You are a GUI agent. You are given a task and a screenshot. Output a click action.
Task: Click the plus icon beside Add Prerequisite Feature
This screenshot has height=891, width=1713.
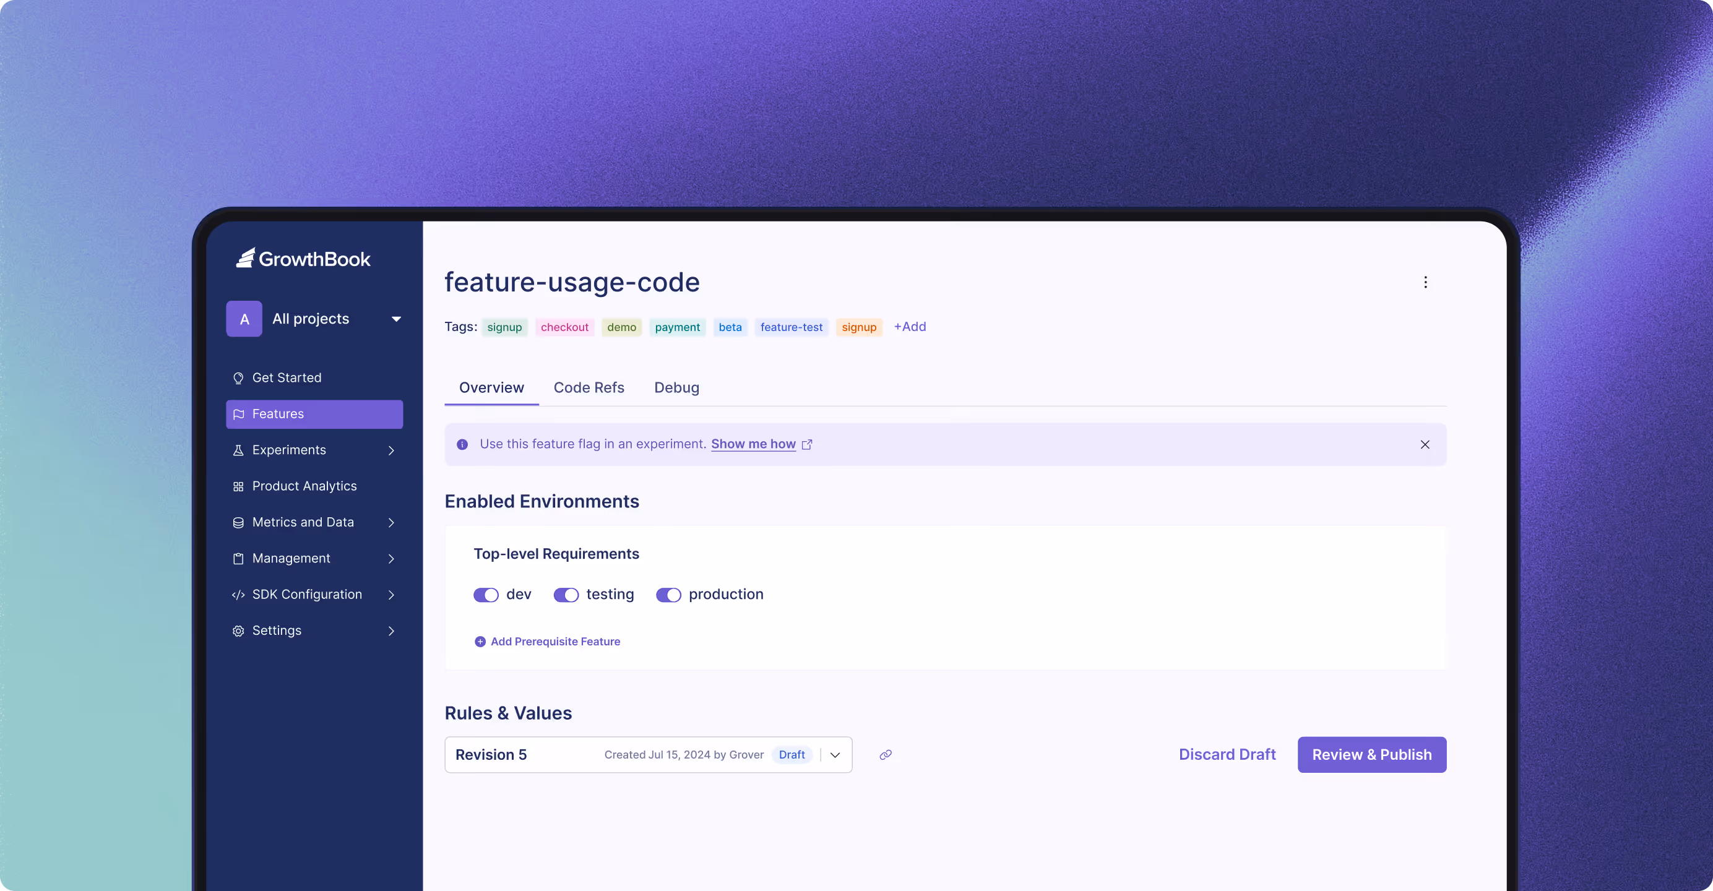click(x=480, y=642)
